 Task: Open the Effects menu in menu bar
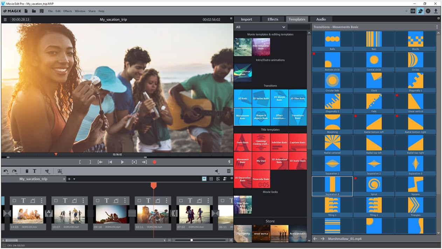tap(68, 11)
